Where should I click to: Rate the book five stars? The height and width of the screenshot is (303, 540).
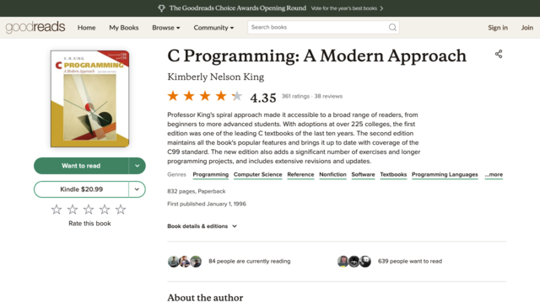pos(121,210)
